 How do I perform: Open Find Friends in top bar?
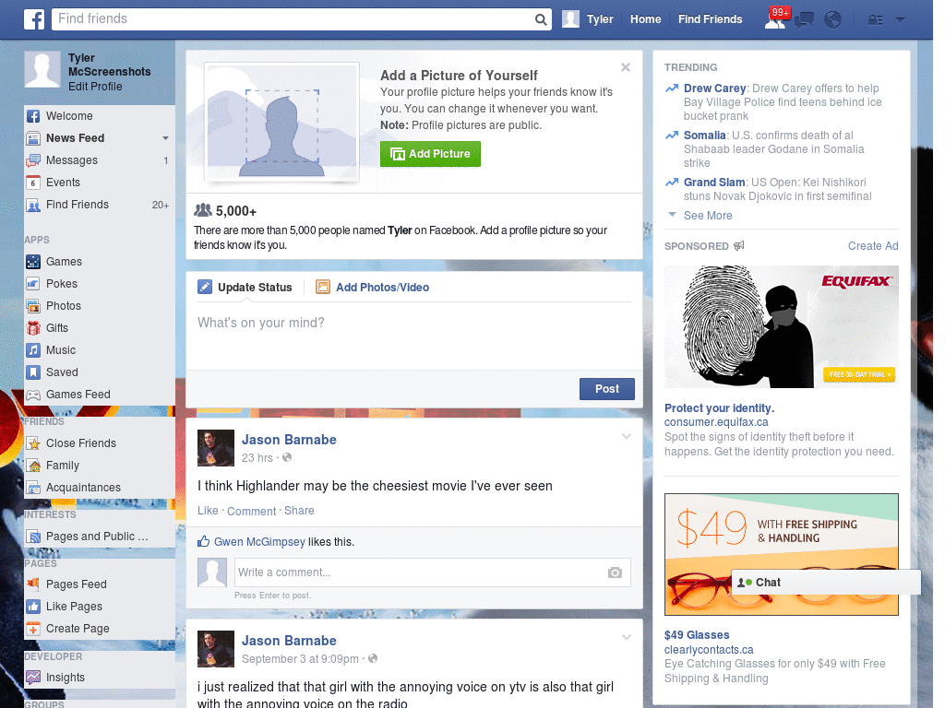(x=710, y=19)
